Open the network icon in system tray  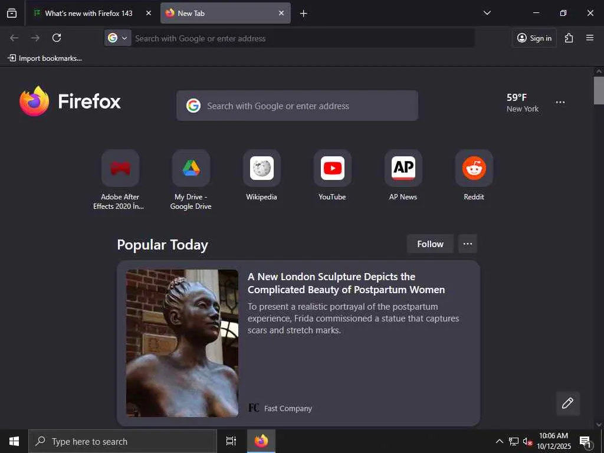pos(514,441)
